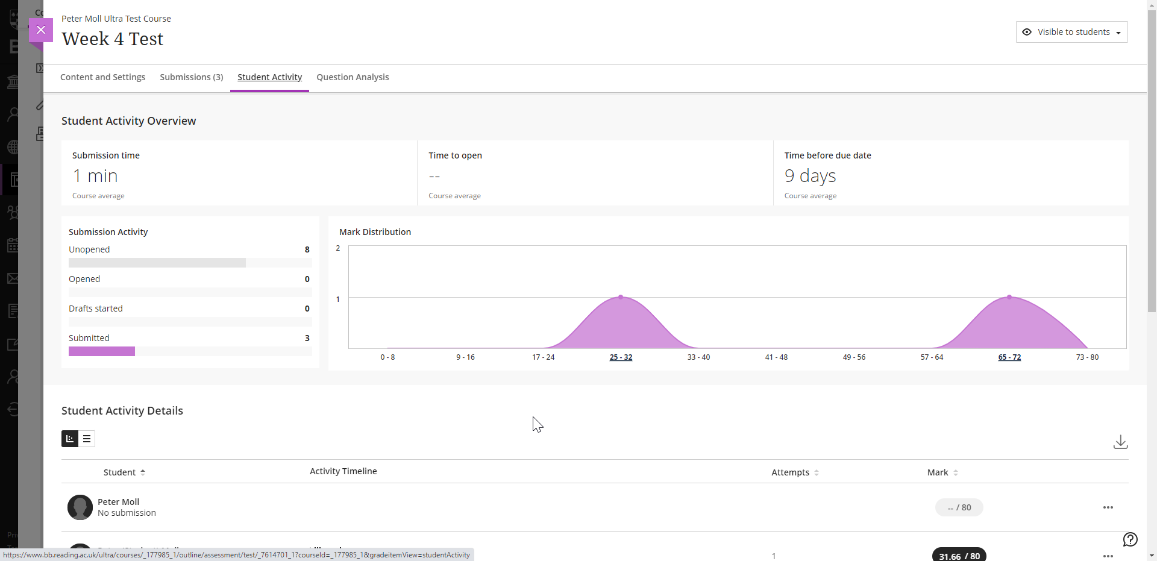Close the Week 4 Test panel
The image size is (1157, 561).
coord(41,30)
